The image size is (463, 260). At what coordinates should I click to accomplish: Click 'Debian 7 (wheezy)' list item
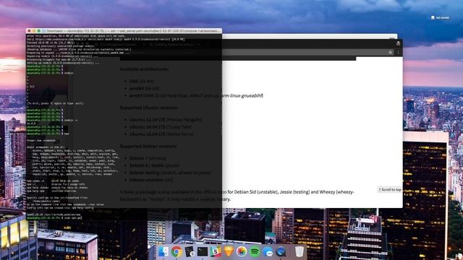(148, 158)
